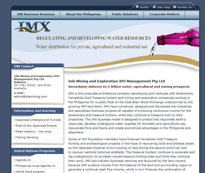Open Pearl Harbour - Iwo Jima link
The height and width of the screenshot is (173, 205).
tap(34, 132)
